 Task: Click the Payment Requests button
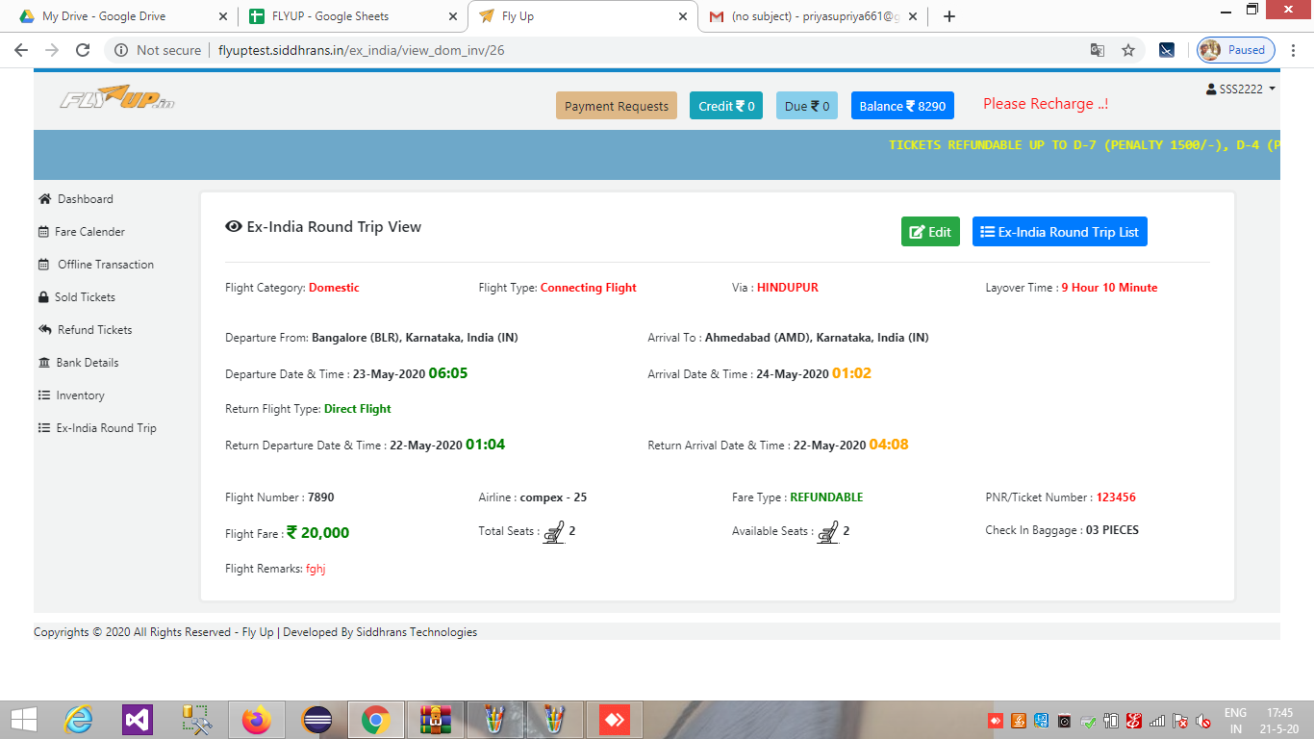(616, 106)
